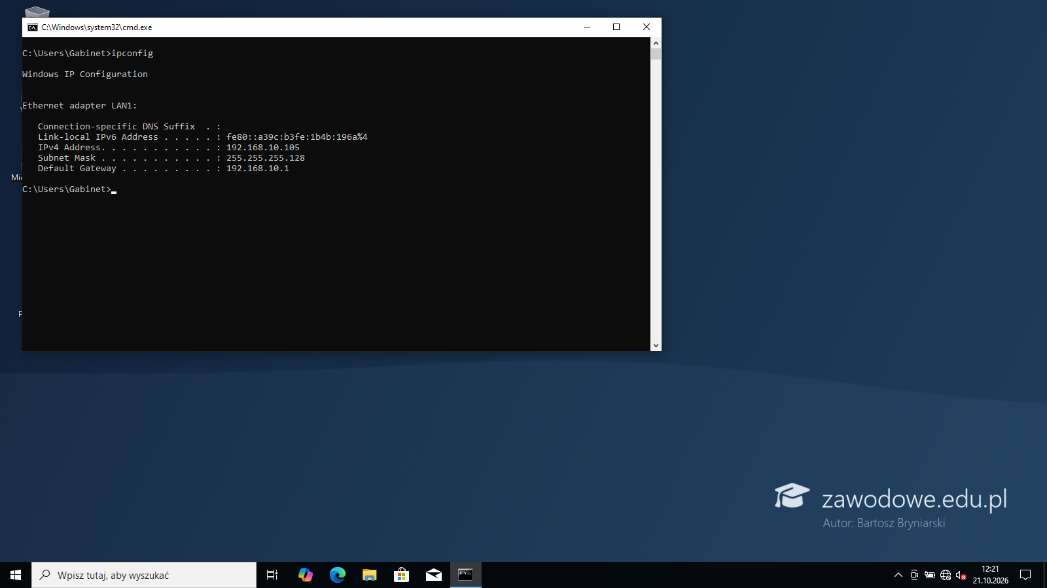Click the console scrollbar down arrow
This screenshot has height=588, width=1047.
[656, 346]
